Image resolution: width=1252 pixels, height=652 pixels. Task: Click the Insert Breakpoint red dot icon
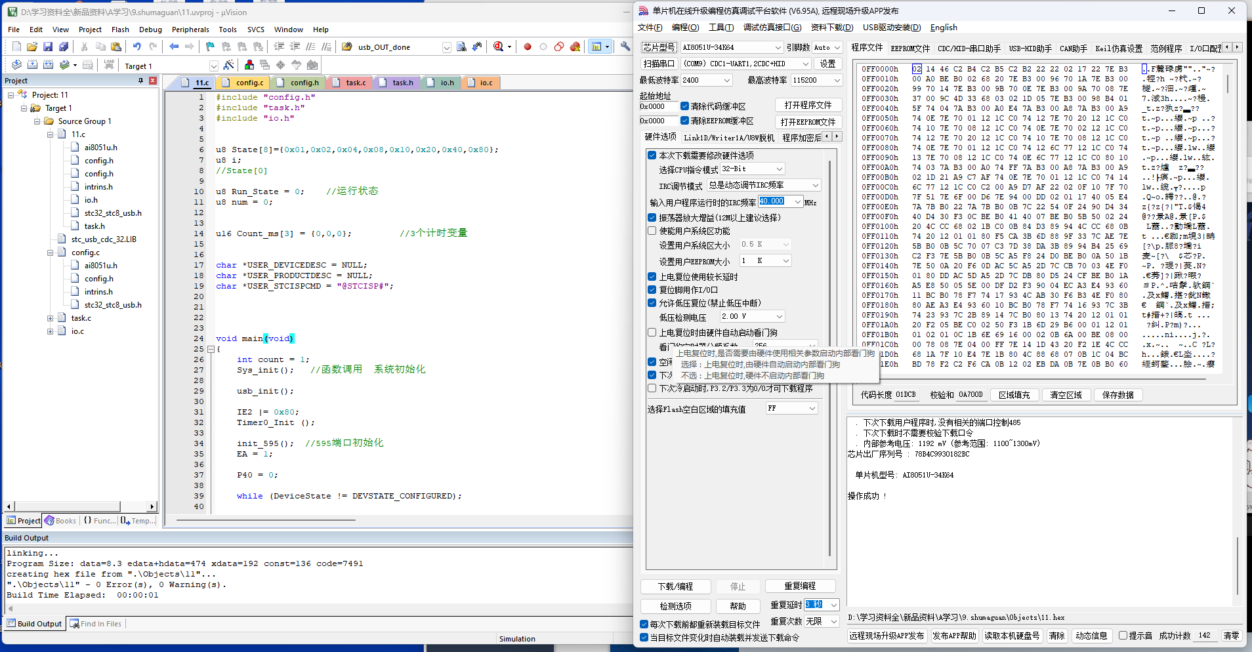pos(527,47)
